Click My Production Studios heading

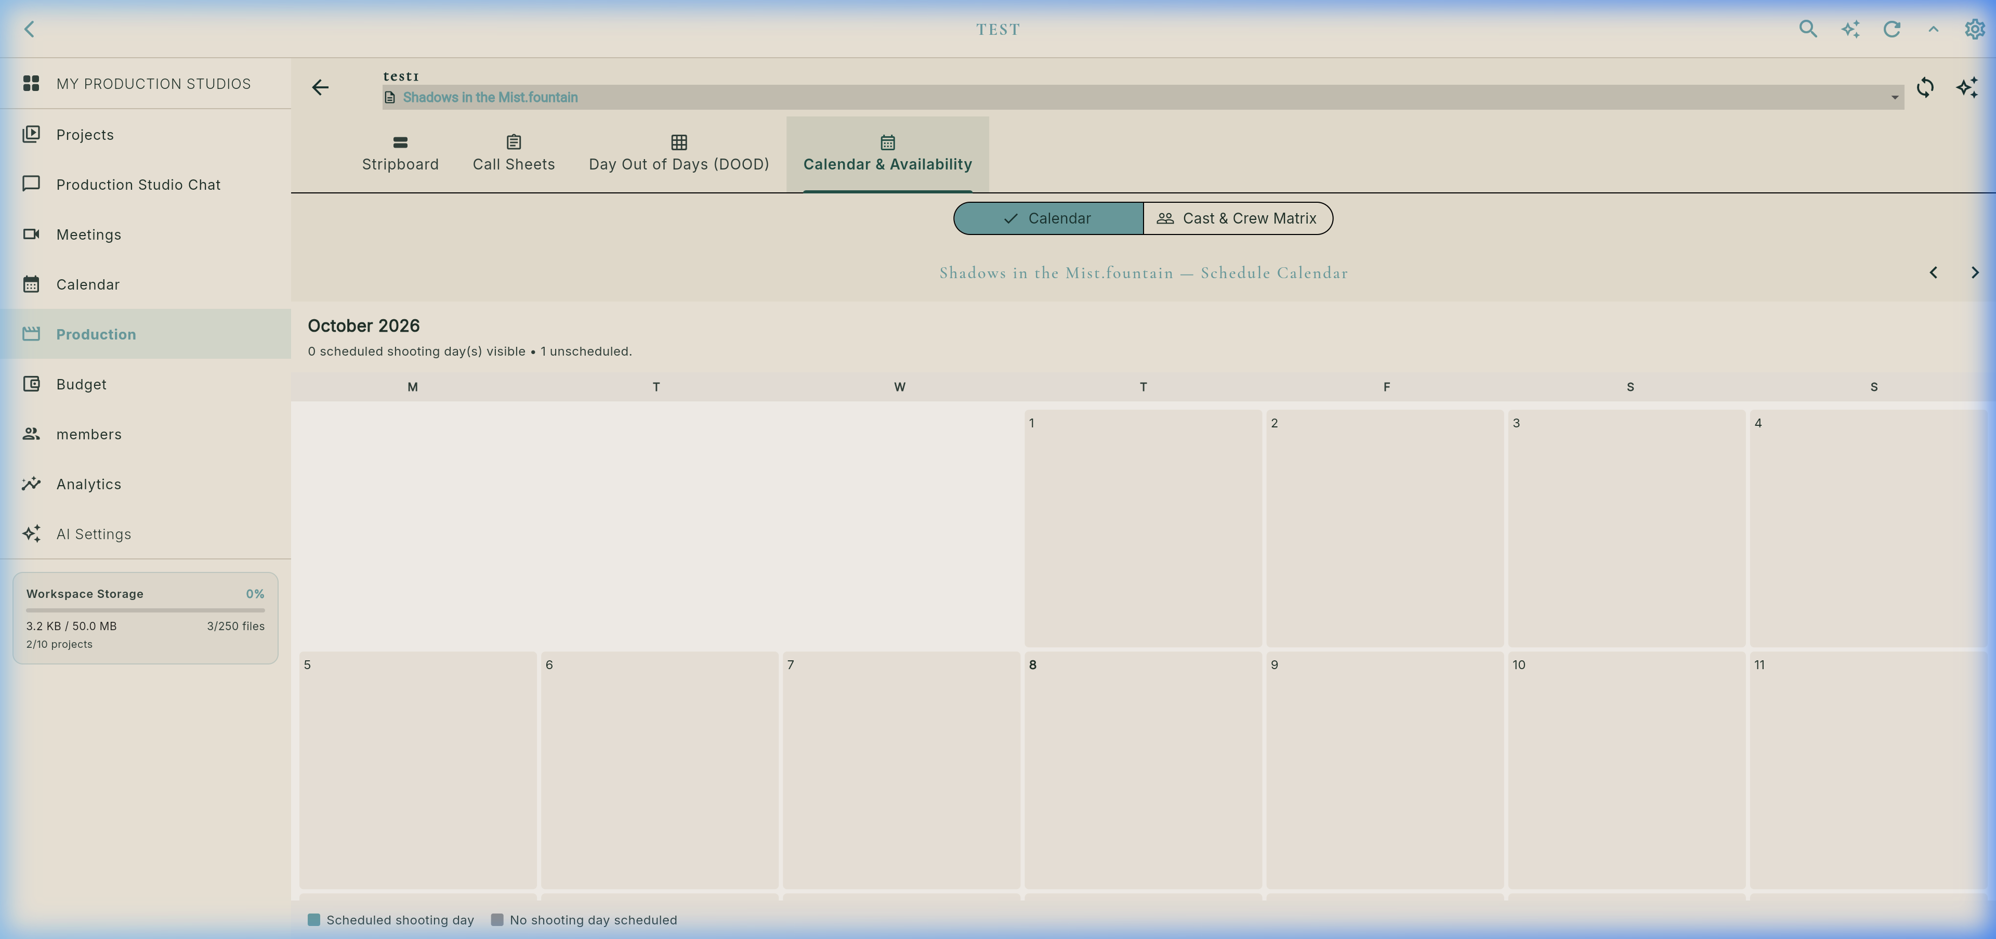pos(153,84)
